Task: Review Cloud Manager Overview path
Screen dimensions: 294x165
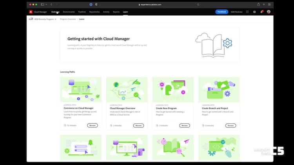Action: 138,126
